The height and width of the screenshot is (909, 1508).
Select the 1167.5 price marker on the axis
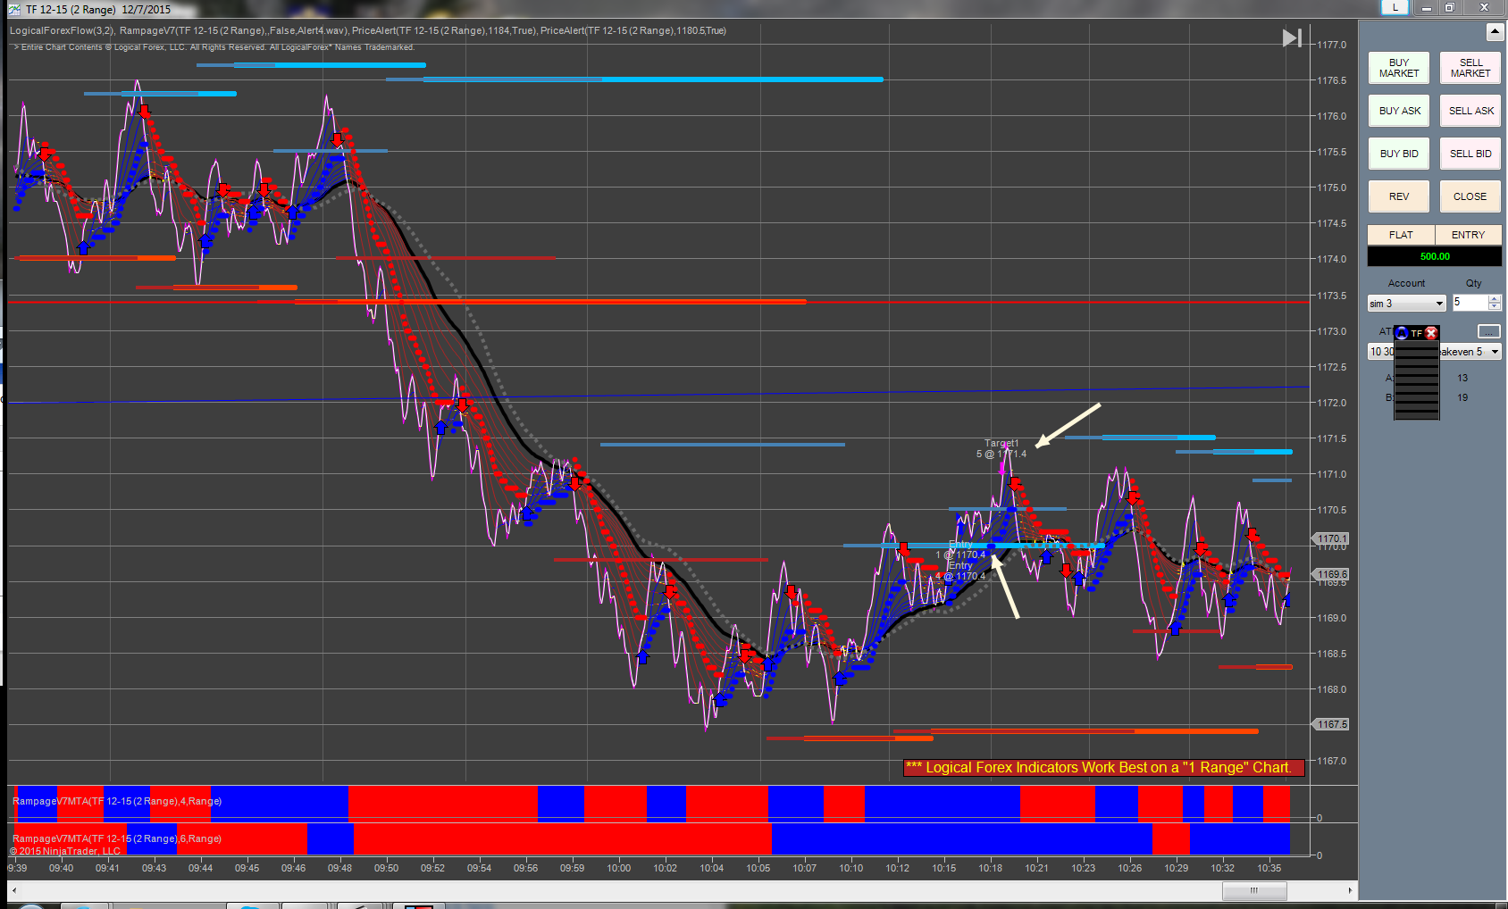[x=1331, y=724]
